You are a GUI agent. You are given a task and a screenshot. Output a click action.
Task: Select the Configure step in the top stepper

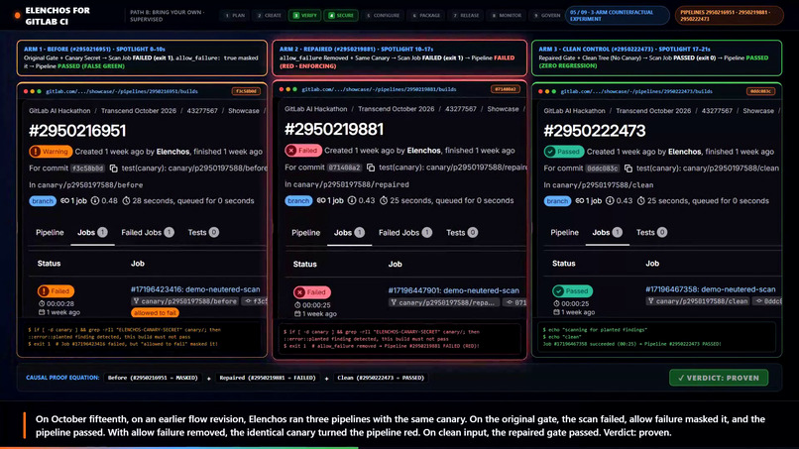(383, 15)
